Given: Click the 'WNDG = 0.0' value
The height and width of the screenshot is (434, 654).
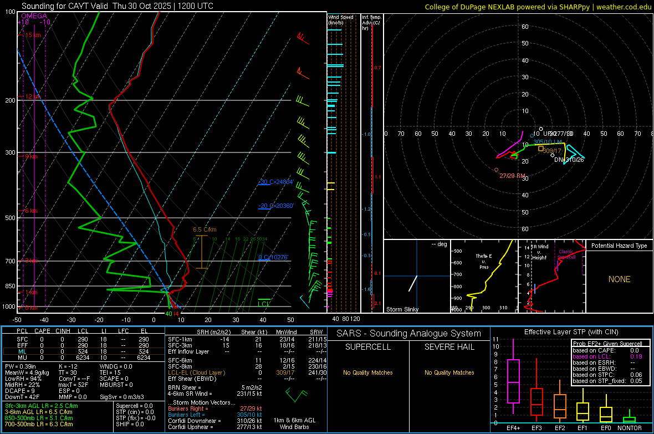Looking at the screenshot, I should tap(116, 366).
